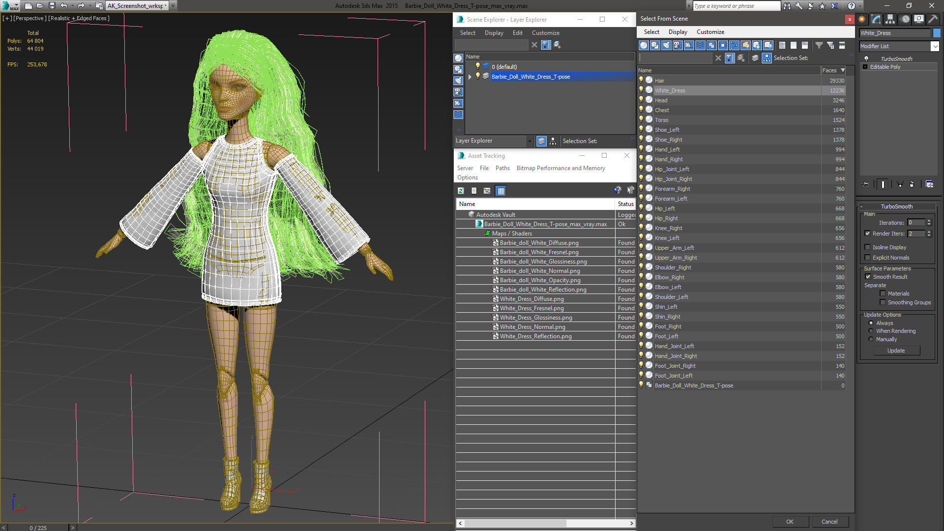Toggle Display Bone Objects filter icon
944x531 pixels.
[734, 45]
